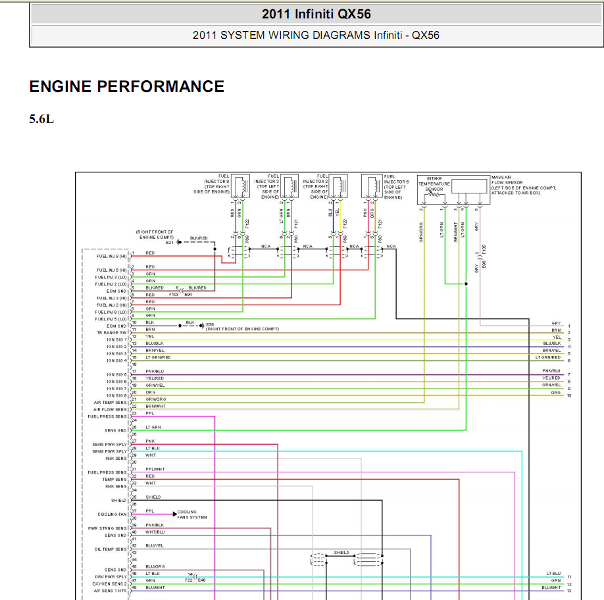Screen dimensions: 604x600
Task: Click the "FUEL INJ 5 (LO)" pin label
Action: (x=111, y=319)
